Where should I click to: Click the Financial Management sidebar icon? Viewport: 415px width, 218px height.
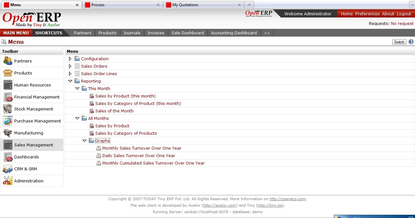[7, 97]
